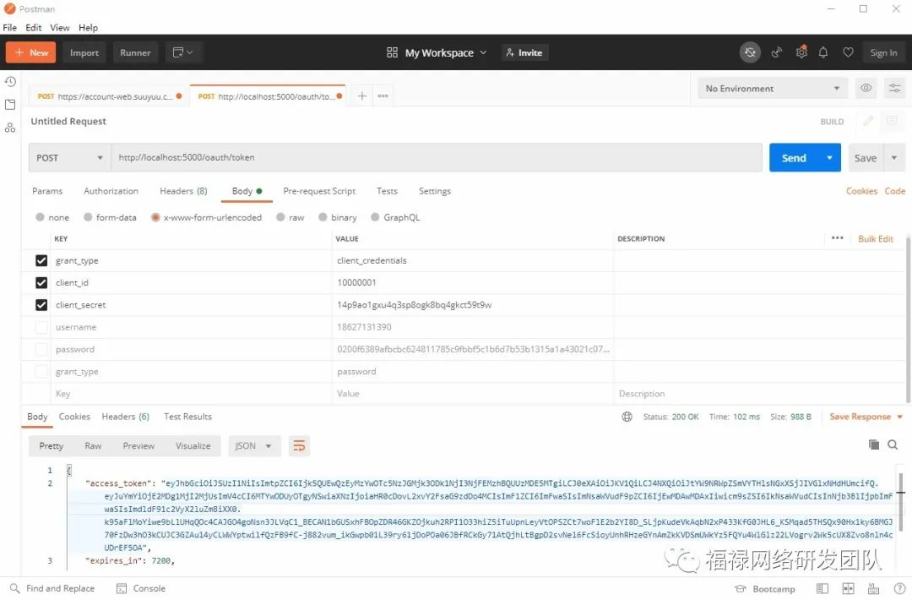912x600 pixels.
Task: Switch to the Authorization tab
Action: coord(111,191)
